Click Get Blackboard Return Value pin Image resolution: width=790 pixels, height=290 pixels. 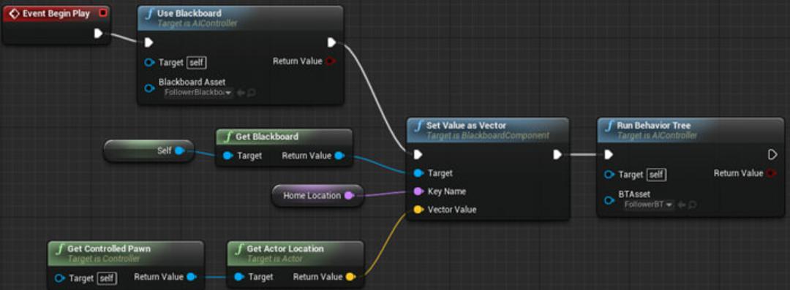point(339,156)
